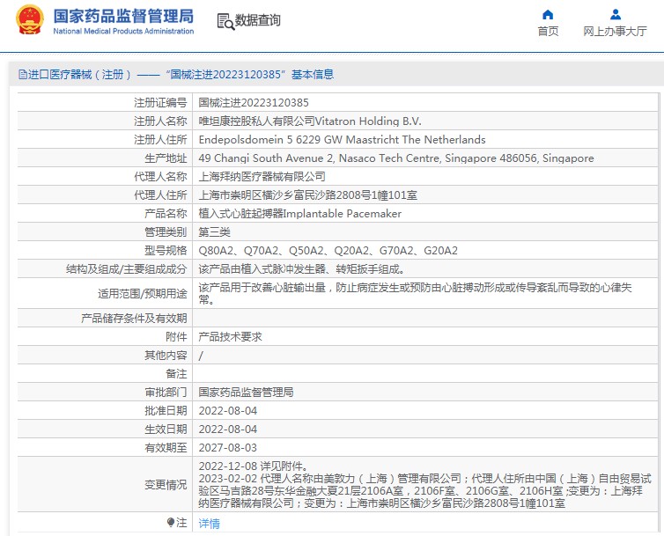Select the Endepolsdomein Maastricht address
664x536 pixels.
pyautogui.click(x=342, y=140)
